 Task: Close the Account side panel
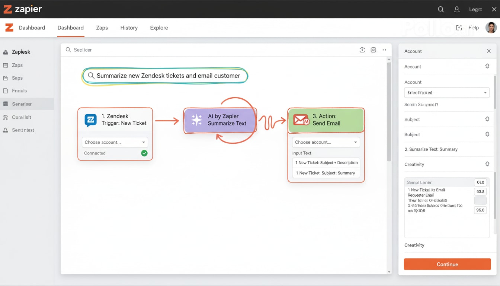pyautogui.click(x=489, y=51)
